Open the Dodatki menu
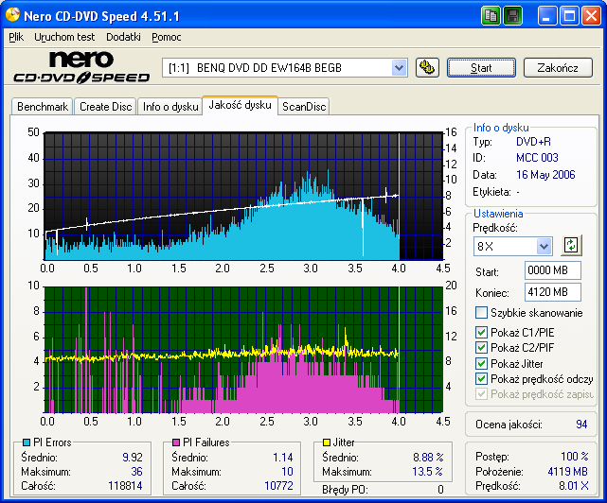This screenshot has height=503, width=607. (123, 37)
